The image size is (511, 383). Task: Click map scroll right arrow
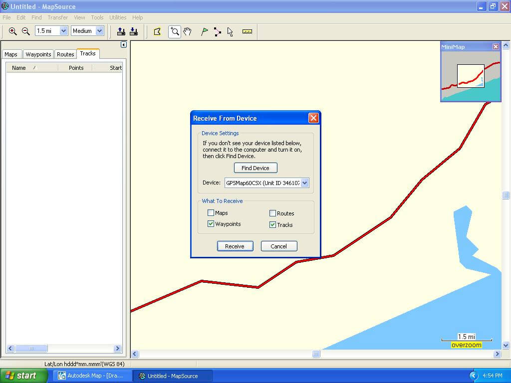click(497, 354)
